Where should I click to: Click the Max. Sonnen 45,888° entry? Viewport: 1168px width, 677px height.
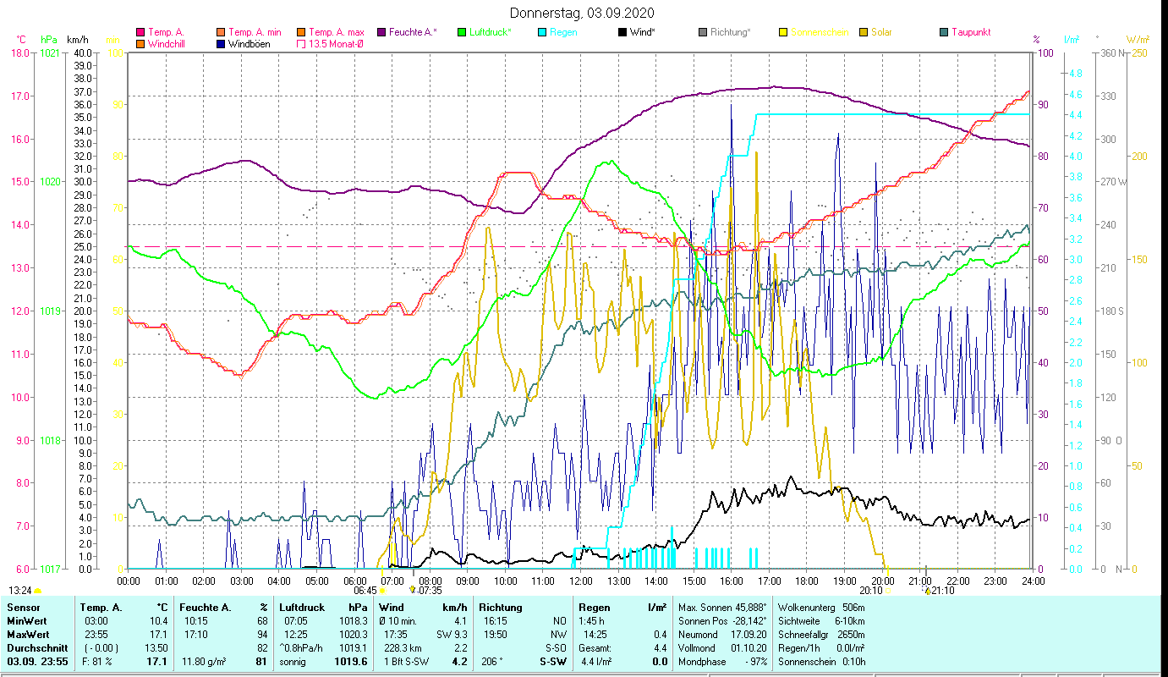(x=721, y=608)
